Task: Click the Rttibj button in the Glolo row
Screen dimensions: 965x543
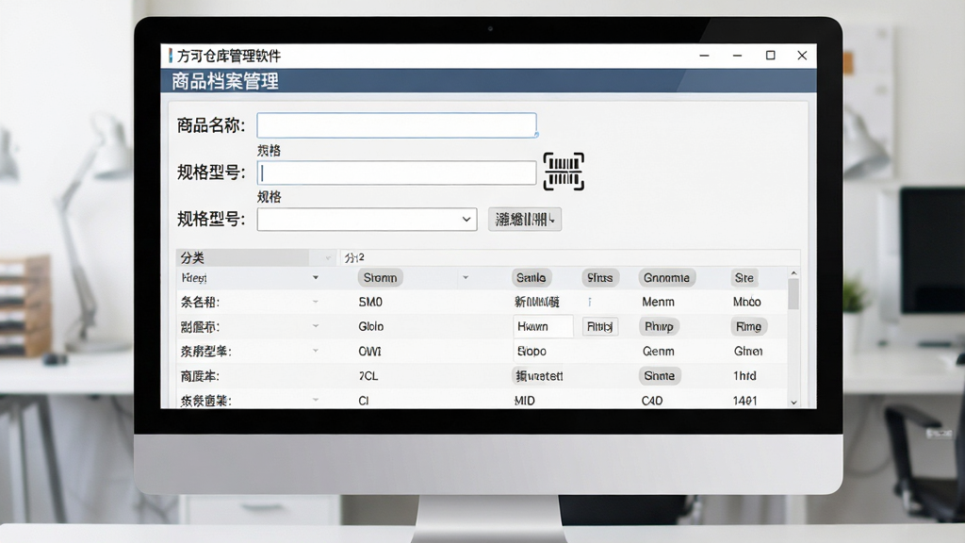Action: pyautogui.click(x=600, y=326)
